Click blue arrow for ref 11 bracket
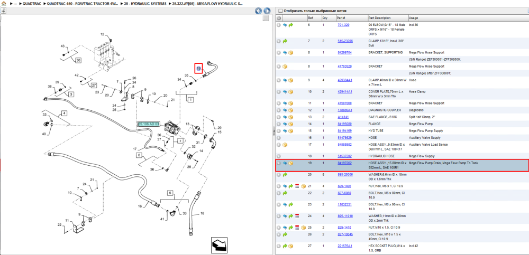529x255 pixels. pyautogui.click(x=285, y=103)
